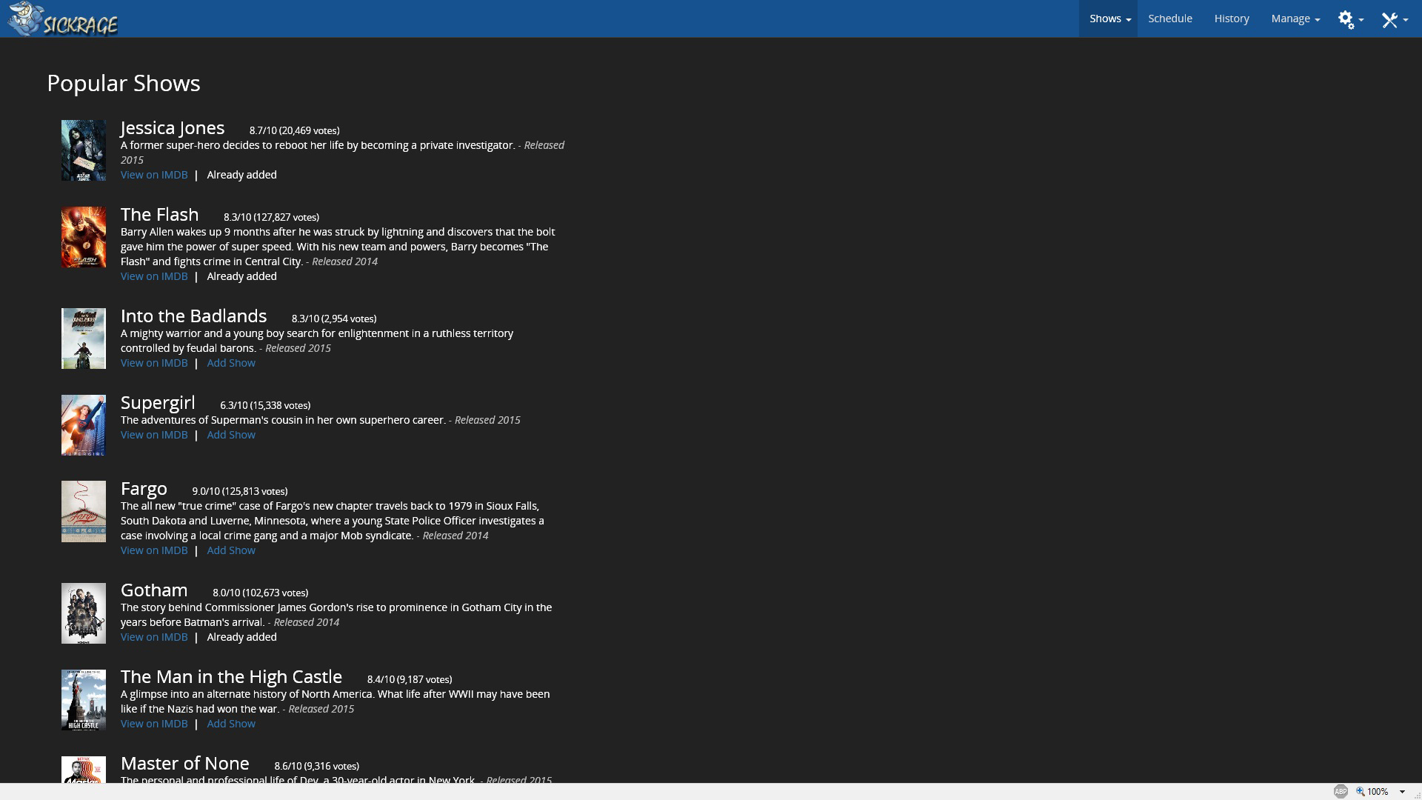Click the 100% zoom value in status bar
The width and height of the screenshot is (1422, 800).
(x=1378, y=792)
